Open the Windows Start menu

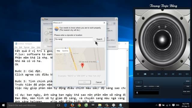[3, 105]
